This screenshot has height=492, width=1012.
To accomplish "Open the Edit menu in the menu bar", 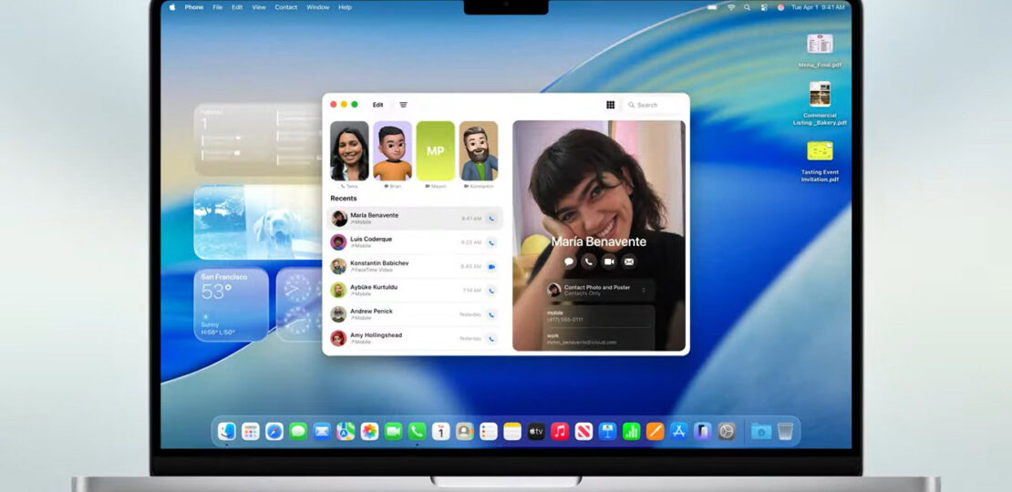I will (x=238, y=7).
